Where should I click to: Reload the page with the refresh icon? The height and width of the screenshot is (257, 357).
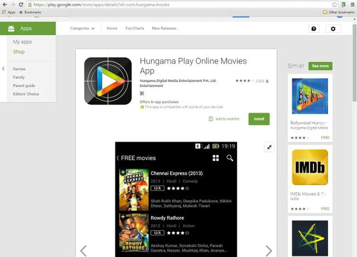21,5
